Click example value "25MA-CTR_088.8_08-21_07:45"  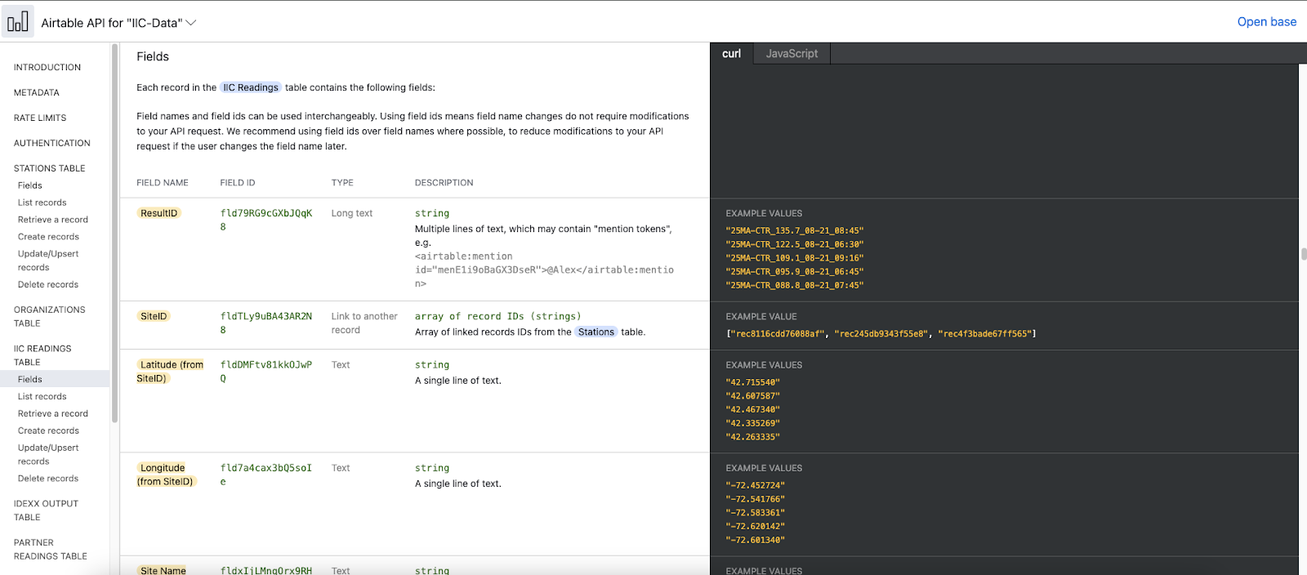click(x=795, y=286)
